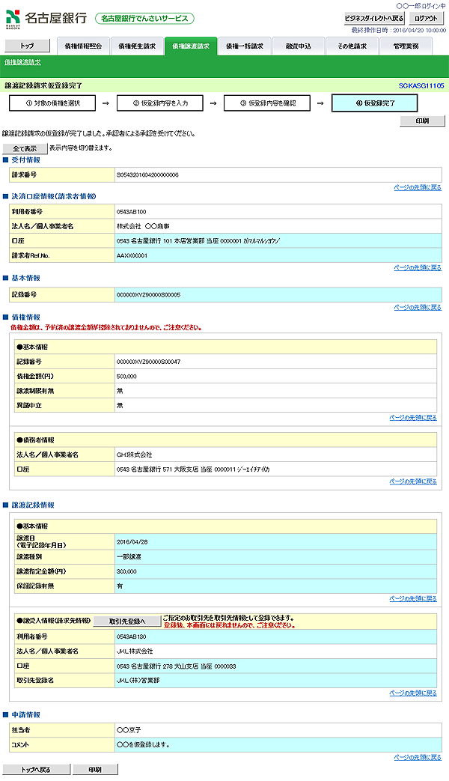
Task: Click ビジネスダイレクトへ戻る button
Action: [x=374, y=19]
